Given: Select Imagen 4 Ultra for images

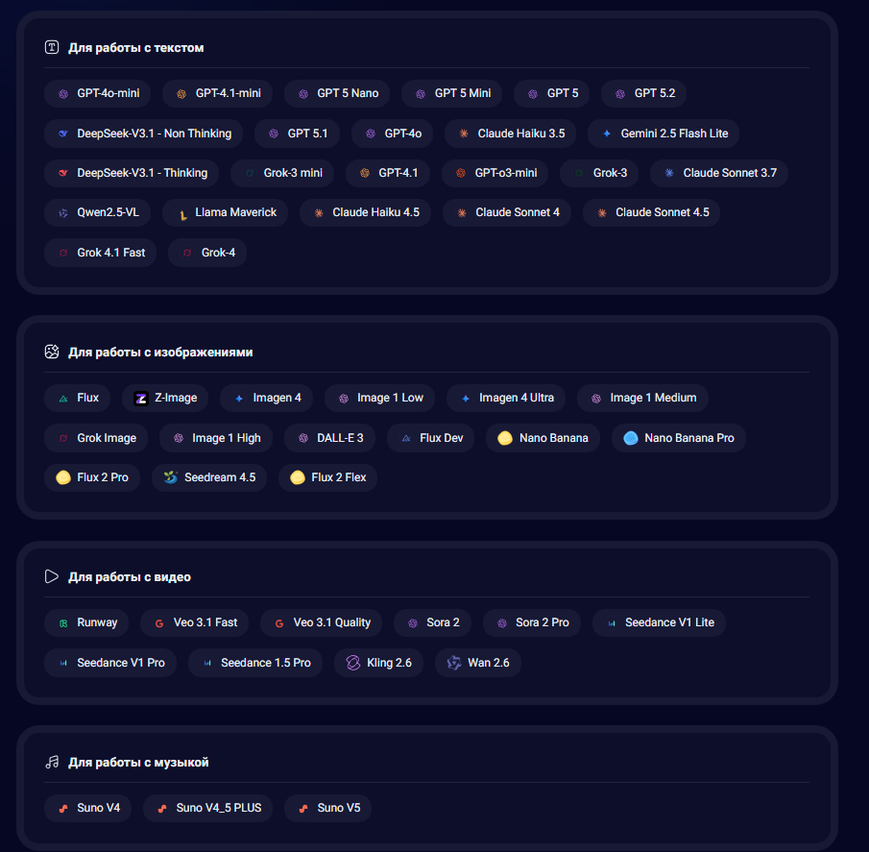Looking at the screenshot, I should [x=505, y=397].
